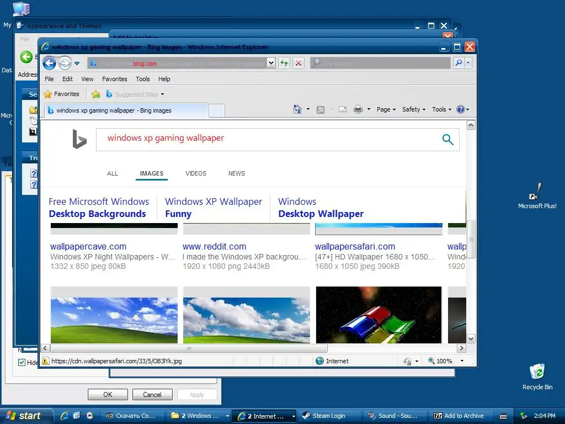Viewport: 565px width, 424px height.
Task: Open RSS feeds icon in command bar
Action: (x=321, y=110)
